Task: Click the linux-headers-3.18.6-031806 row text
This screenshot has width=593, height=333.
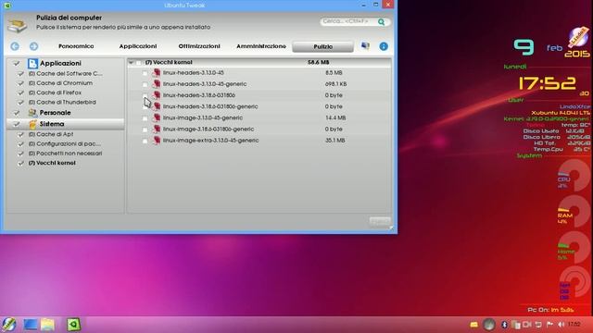Action: [x=199, y=95]
